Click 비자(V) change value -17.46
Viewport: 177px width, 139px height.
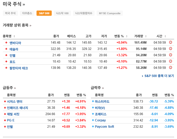[153, 108]
